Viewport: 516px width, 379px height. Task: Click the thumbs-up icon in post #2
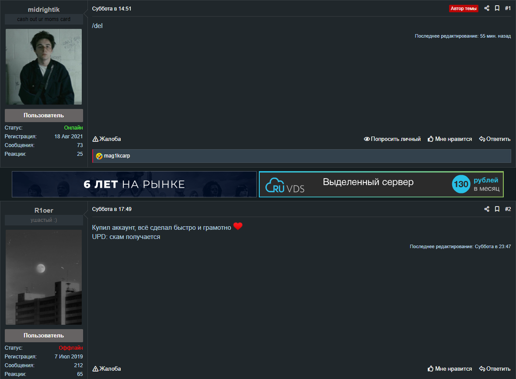tap(430, 369)
